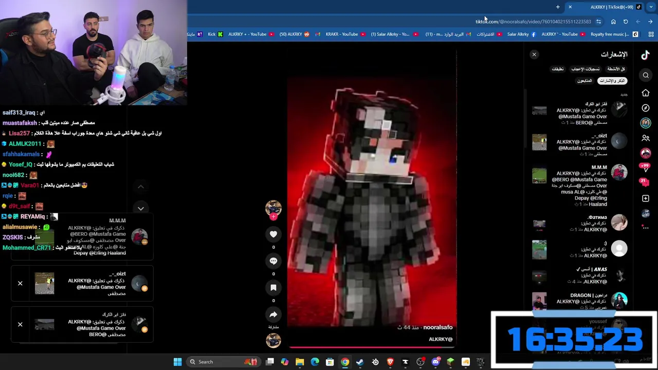The image size is (658, 370).
Task: Open Brave browser from taskbar
Action: [x=390, y=362]
